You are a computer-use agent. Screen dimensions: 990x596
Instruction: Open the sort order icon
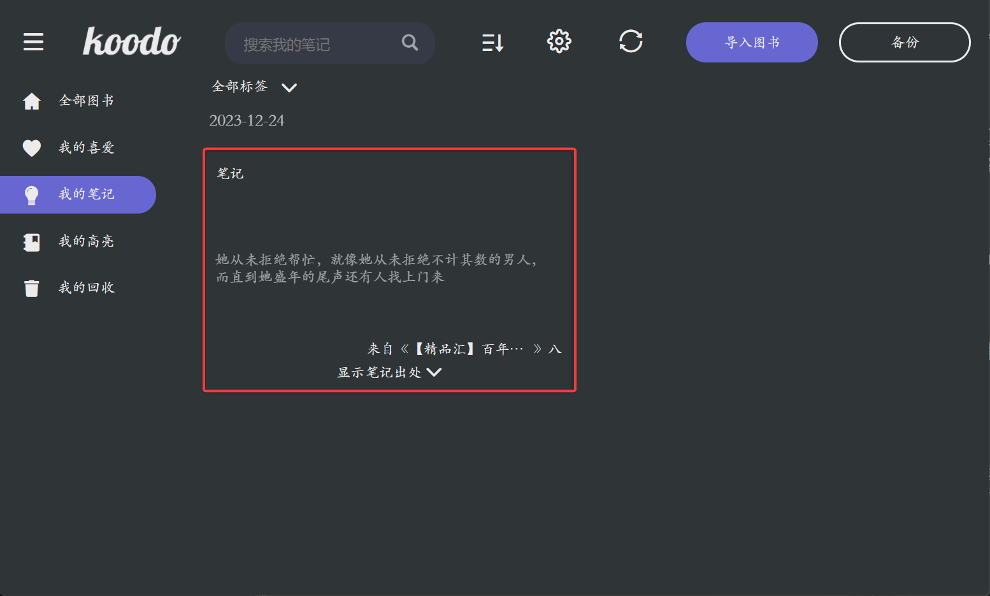click(x=493, y=43)
